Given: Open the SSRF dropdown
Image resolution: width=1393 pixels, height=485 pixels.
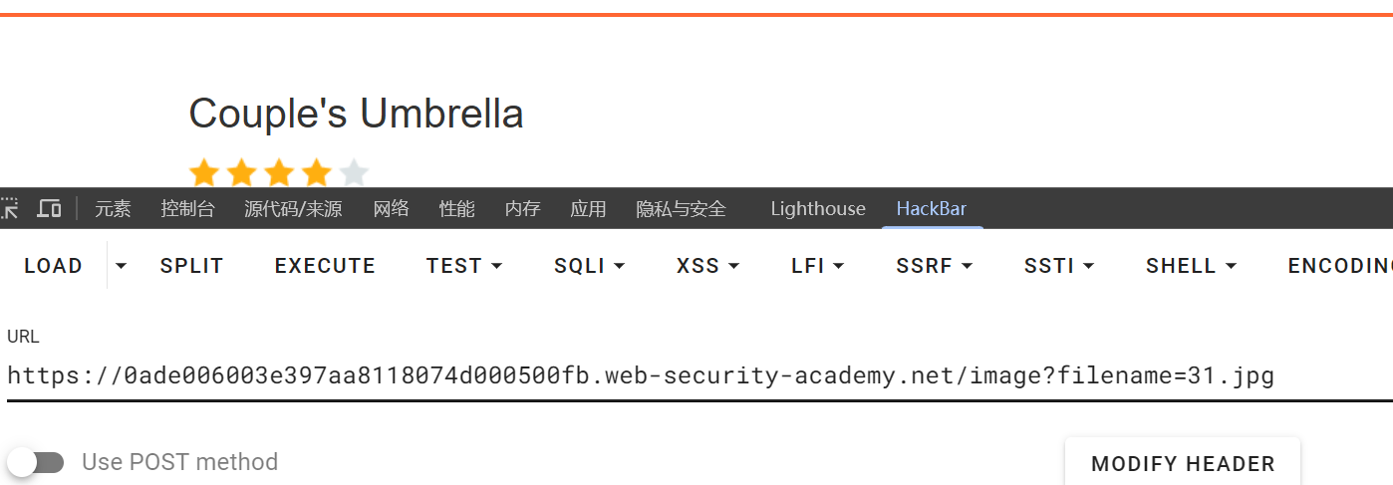Looking at the screenshot, I should (934, 266).
